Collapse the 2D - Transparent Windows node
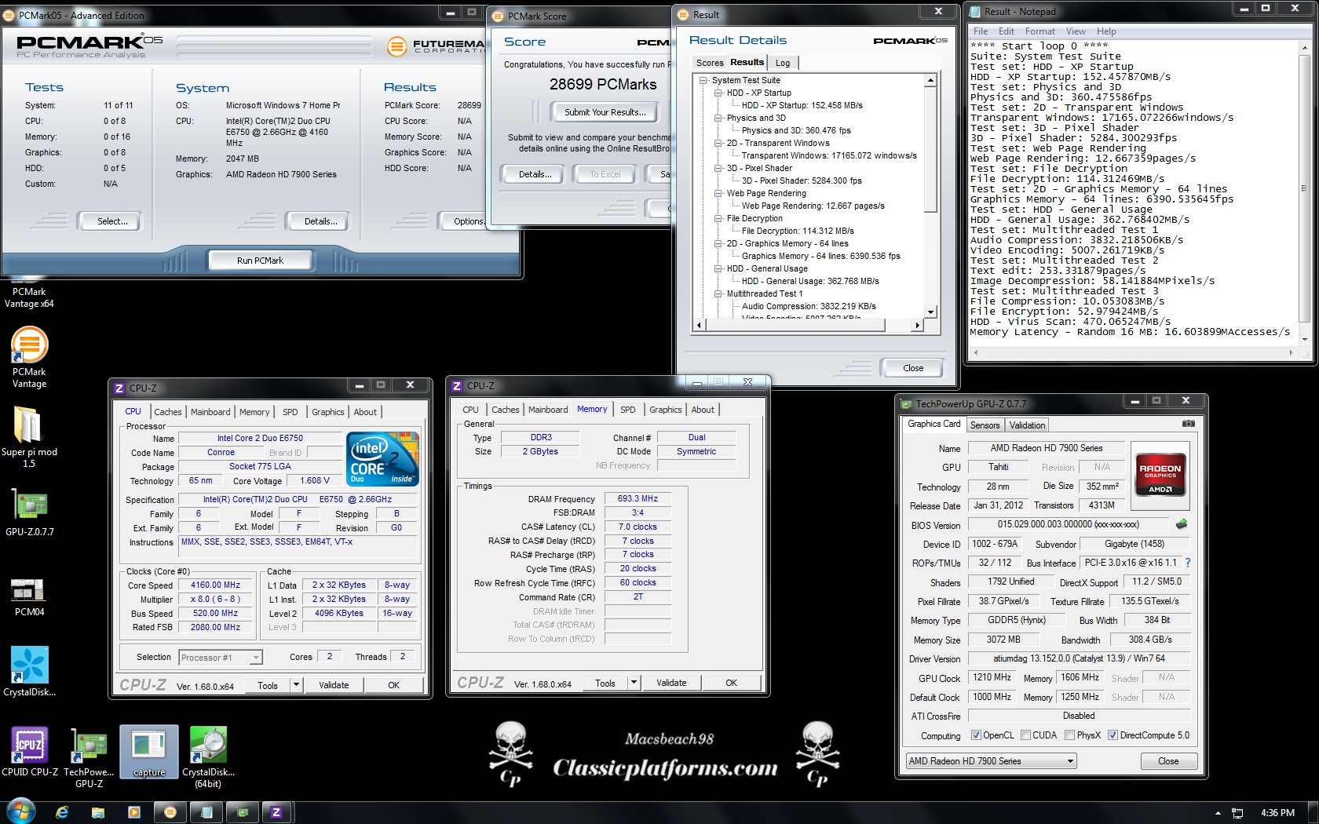The width and height of the screenshot is (1319, 824). (x=718, y=143)
